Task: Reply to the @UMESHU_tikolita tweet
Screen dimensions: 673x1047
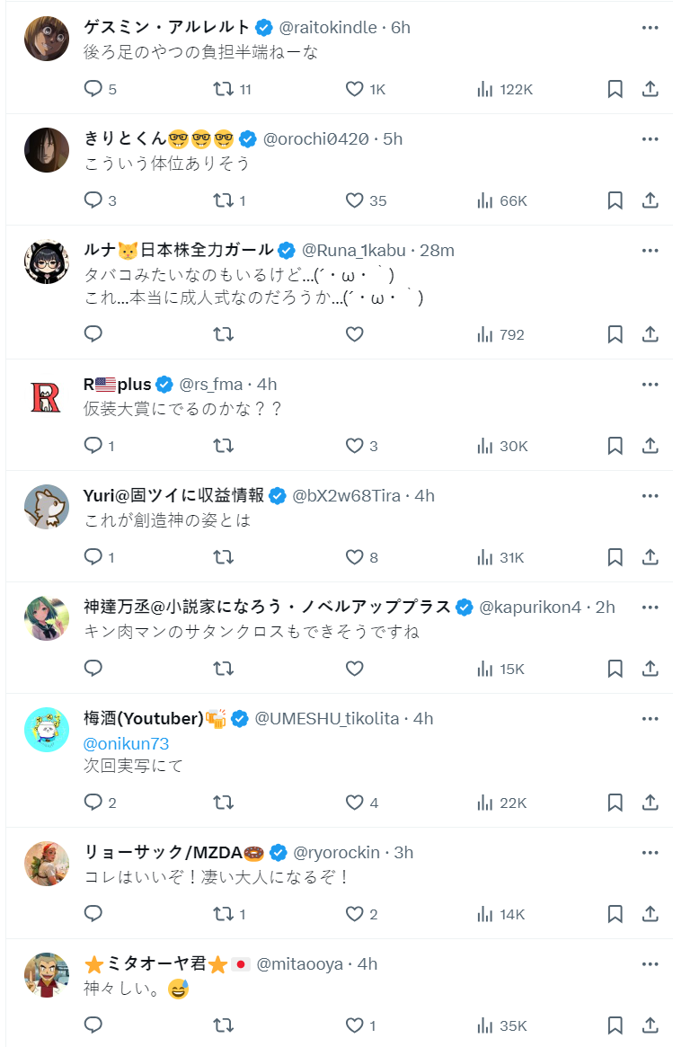Action: click(93, 803)
